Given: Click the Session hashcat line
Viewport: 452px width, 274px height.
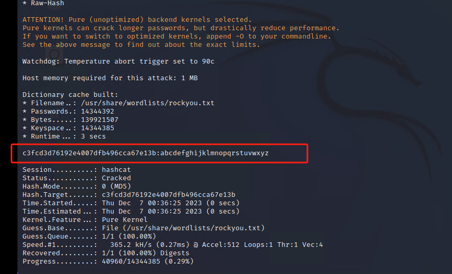Looking at the screenshot, I should tap(76, 170).
